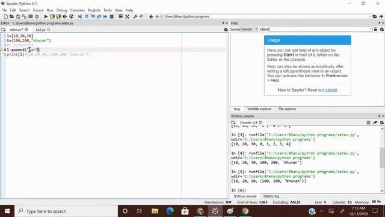Screen dimensions: 385x217
Task: Open editor pane options gear
Action: click(x=226, y=30)
